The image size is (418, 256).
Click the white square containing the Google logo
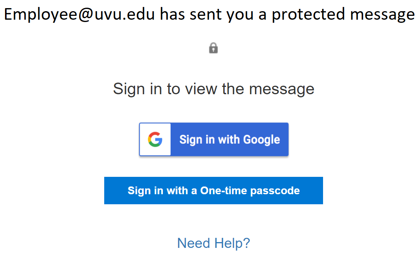[x=155, y=139]
